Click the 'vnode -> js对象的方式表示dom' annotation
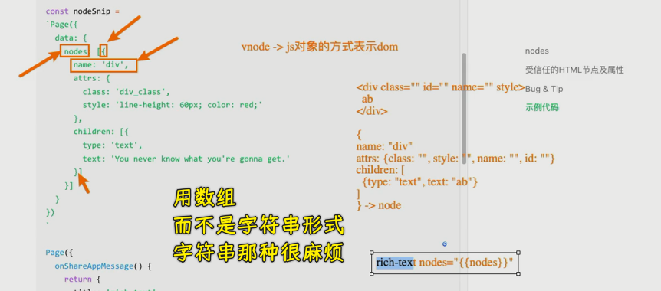 pyautogui.click(x=320, y=47)
